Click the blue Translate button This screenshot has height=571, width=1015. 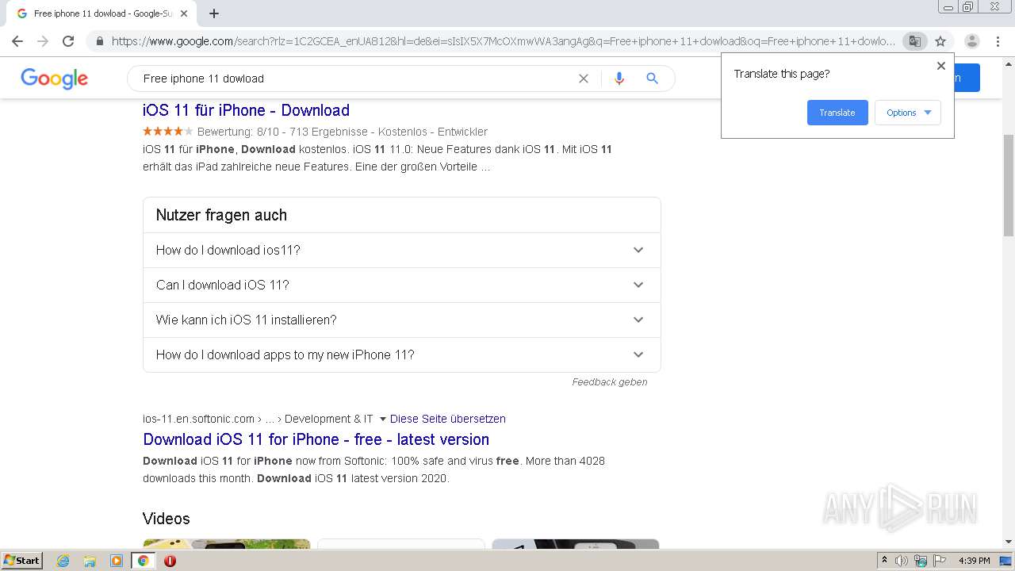tap(837, 113)
